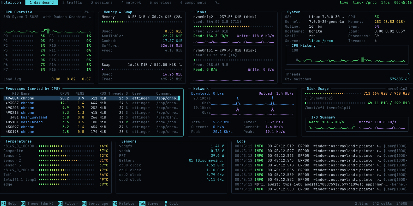The width and height of the screenshot is (413, 206).
Task: Select the 1 dashboard tab
Action: pyautogui.click(x=42, y=3)
